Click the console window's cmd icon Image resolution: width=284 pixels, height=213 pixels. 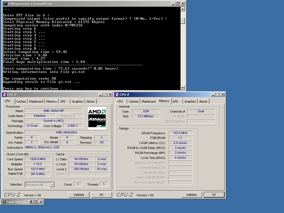coord(5,3)
